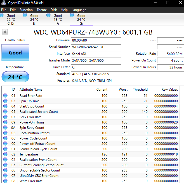Click the blue orb of disk E: tab
The height and width of the screenshot is (183, 184).
(25, 15)
